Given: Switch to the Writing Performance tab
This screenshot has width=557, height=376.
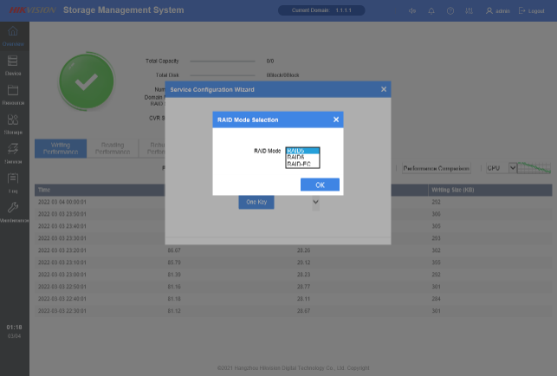Looking at the screenshot, I should click(61, 149).
